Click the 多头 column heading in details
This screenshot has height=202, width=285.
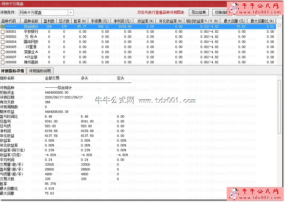tap(84, 78)
